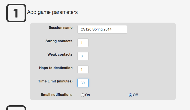190x110 pixels.
Task: Click the 'Strong contacts' label
Action: click(x=59, y=41)
